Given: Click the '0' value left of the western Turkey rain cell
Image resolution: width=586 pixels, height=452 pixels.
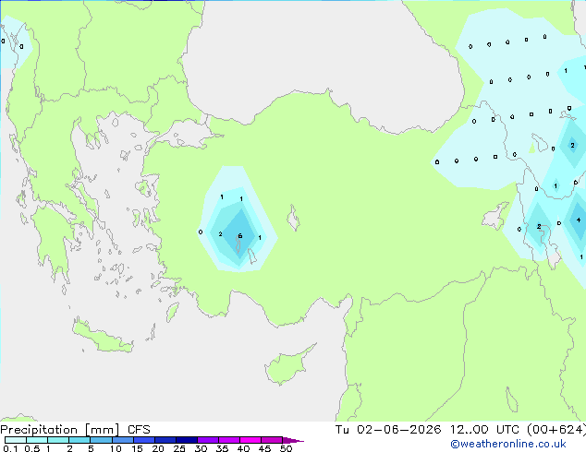Looking at the screenshot, I should point(201,232).
